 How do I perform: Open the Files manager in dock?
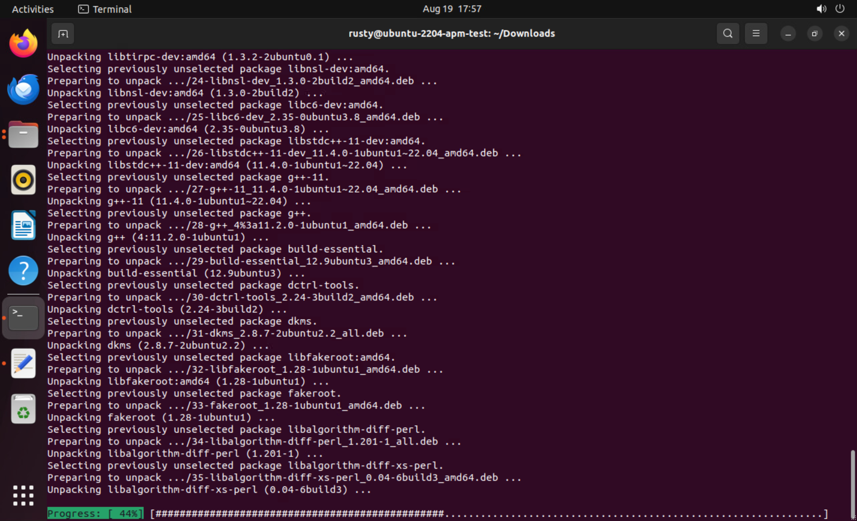pyautogui.click(x=24, y=134)
